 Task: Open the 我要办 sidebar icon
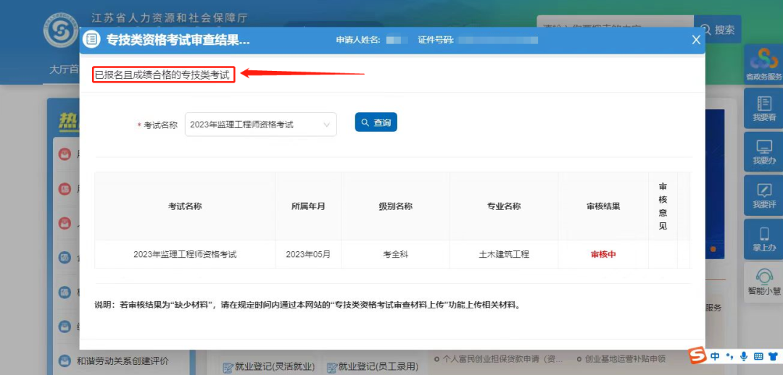click(763, 152)
